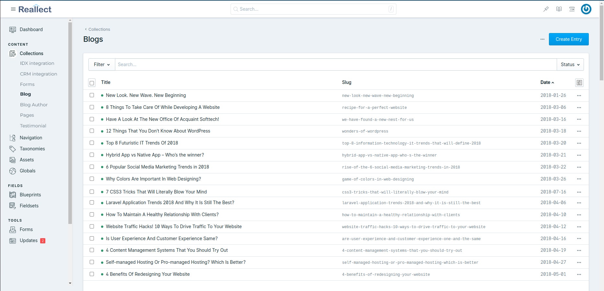Click the Create Entry button

569,39
